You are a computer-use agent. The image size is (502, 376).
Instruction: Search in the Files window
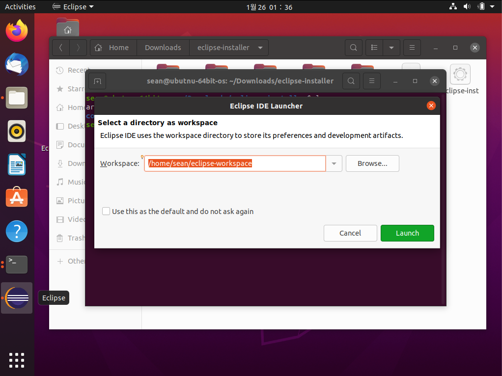(x=354, y=48)
